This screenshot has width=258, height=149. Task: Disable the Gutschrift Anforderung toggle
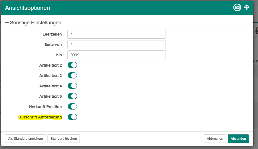pyautogui.click(x=72, y=117)
